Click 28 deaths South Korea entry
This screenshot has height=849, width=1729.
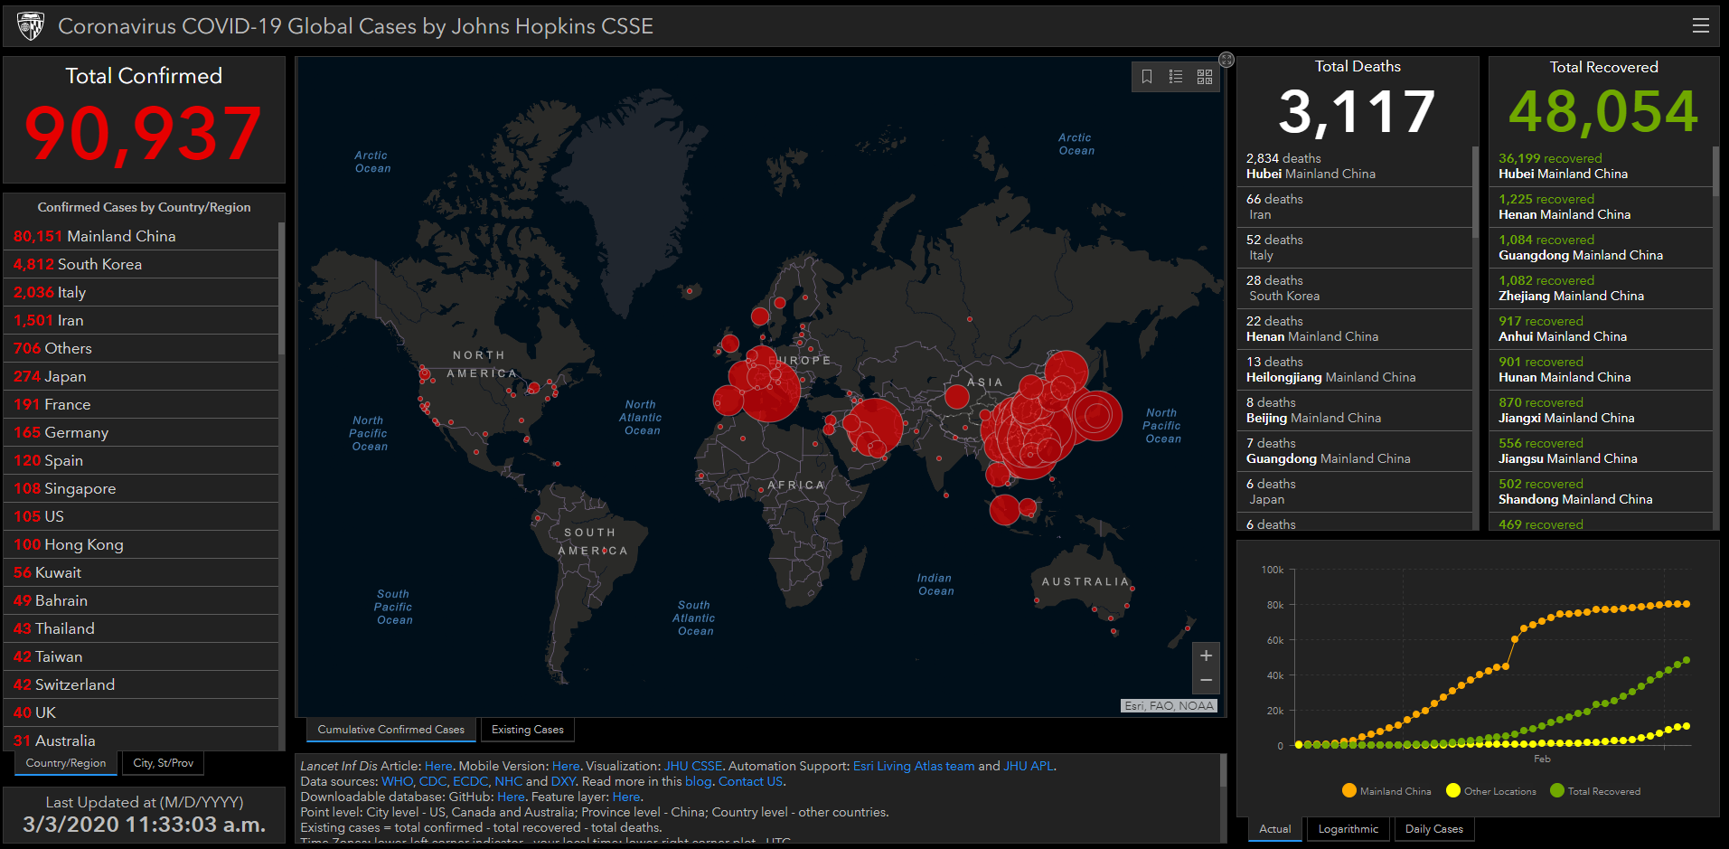(x=1354, y=288)
